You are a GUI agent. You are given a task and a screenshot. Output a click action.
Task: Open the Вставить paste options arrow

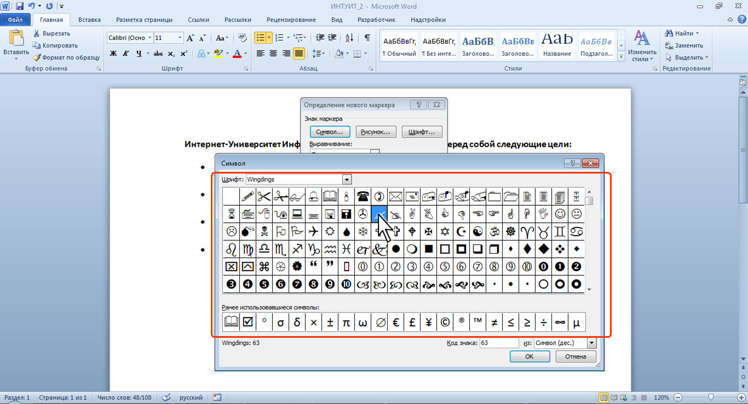click(x=16, y=58)
